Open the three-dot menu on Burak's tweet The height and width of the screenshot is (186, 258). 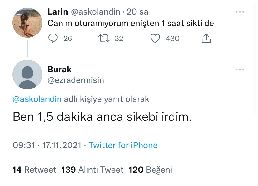point(240,70)
